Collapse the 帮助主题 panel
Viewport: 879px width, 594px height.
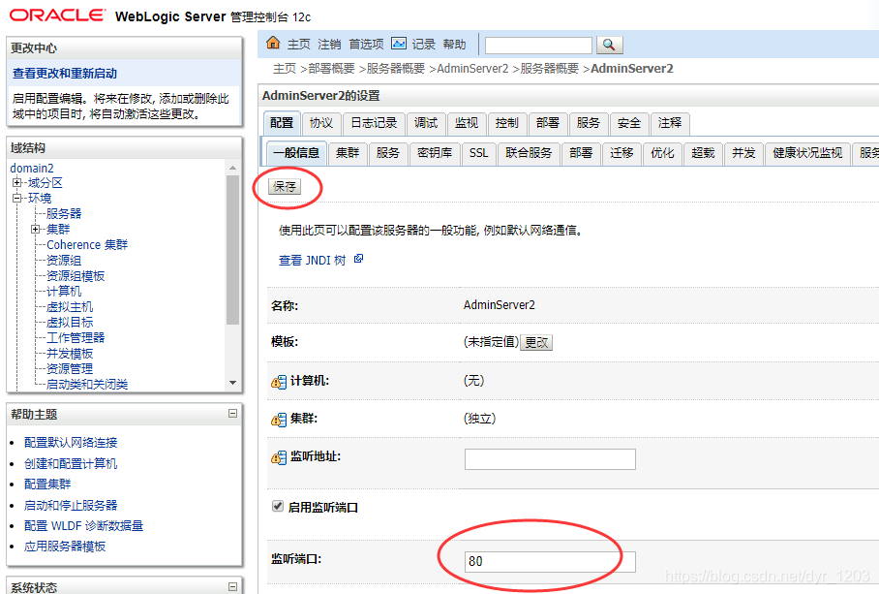click(x=232, y=414)
